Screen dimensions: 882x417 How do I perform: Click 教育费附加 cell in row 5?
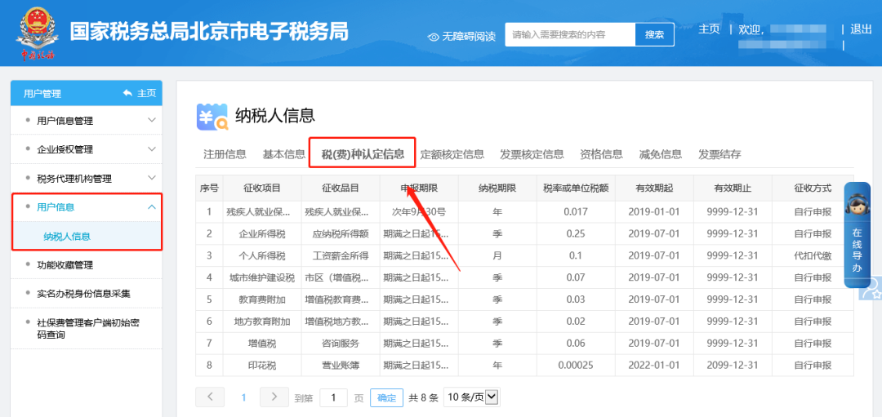(x=262, y=299)
